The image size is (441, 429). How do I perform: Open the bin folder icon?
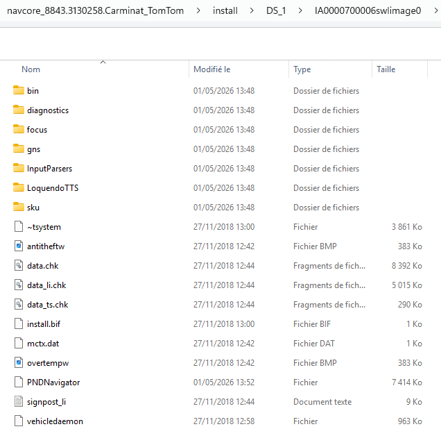coord(19,90)
